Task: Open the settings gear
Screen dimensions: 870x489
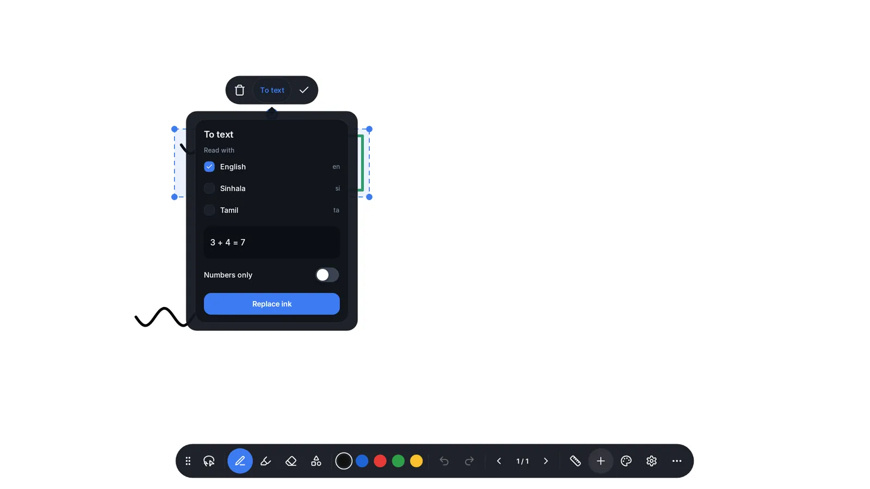Action: 651,461
